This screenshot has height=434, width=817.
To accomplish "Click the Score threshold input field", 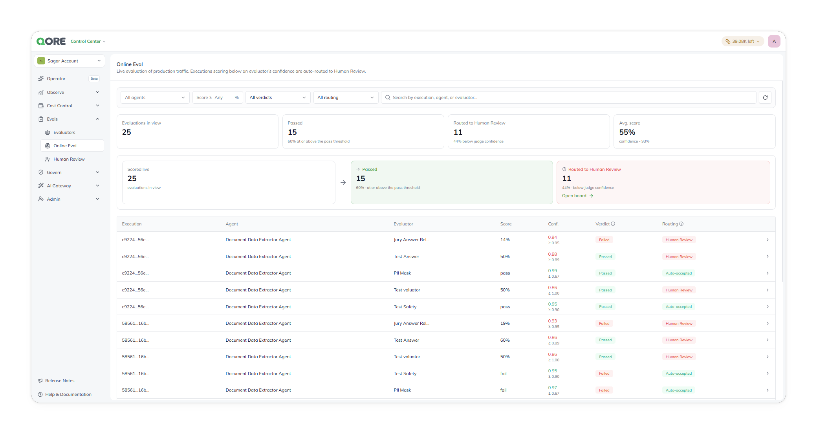I will (218, 97).
